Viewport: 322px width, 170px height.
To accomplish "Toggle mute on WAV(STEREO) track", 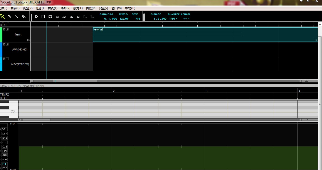I will 4,59.
